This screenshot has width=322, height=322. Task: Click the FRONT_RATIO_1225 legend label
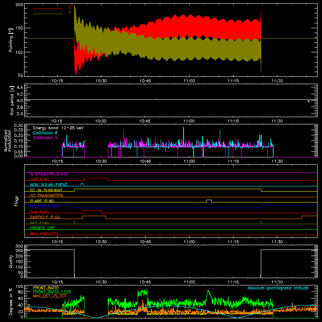pos(52,292)
